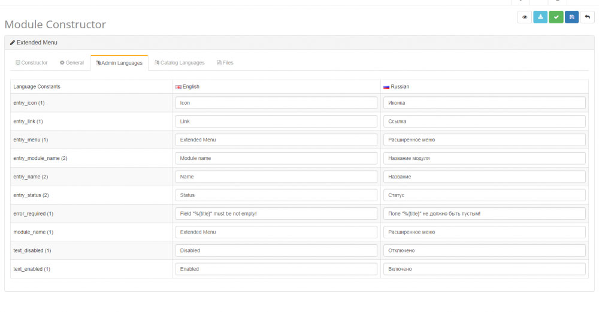Image resolution: width=599 pixels, height=312 pixels.
Task: Click the Russian field for entry_link
Action: (x=484, y=122)
